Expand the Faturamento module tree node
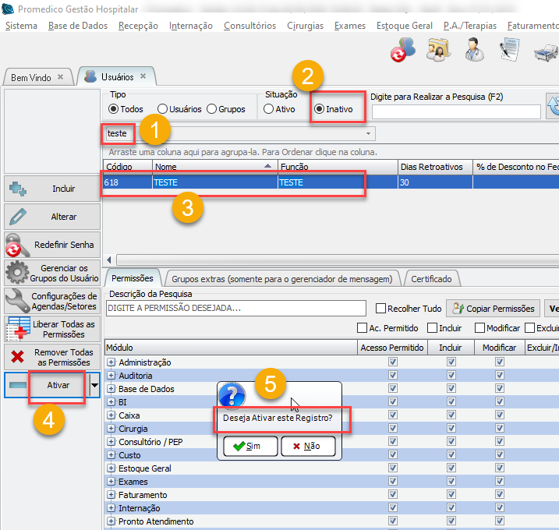Viewport: 559px width, 530px height. (111, 495)
